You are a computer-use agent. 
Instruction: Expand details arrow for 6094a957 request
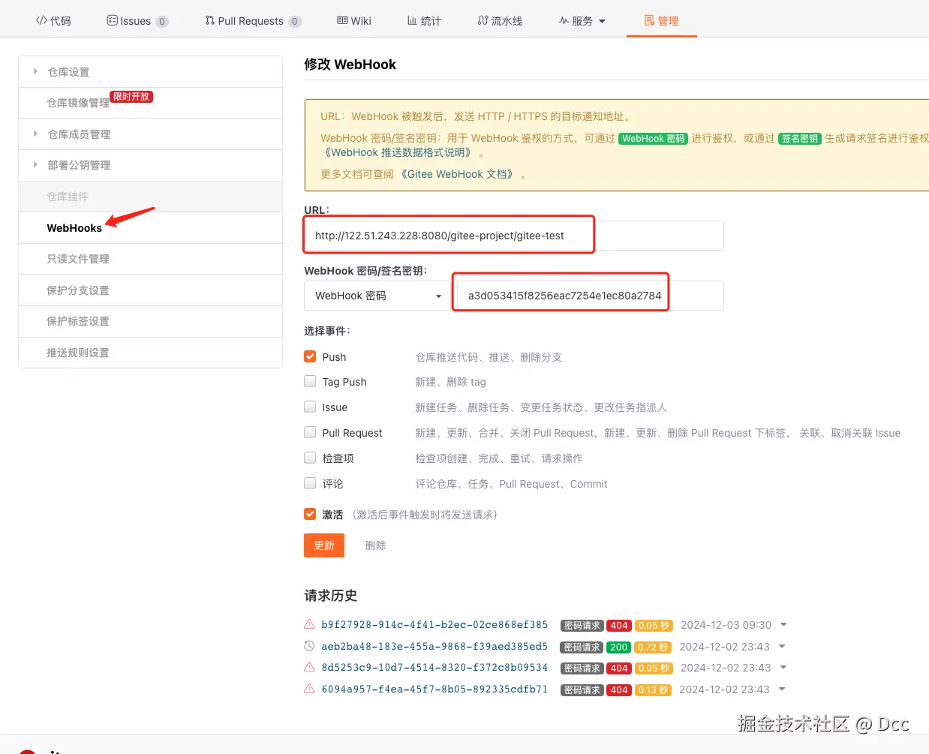(782, 689)
